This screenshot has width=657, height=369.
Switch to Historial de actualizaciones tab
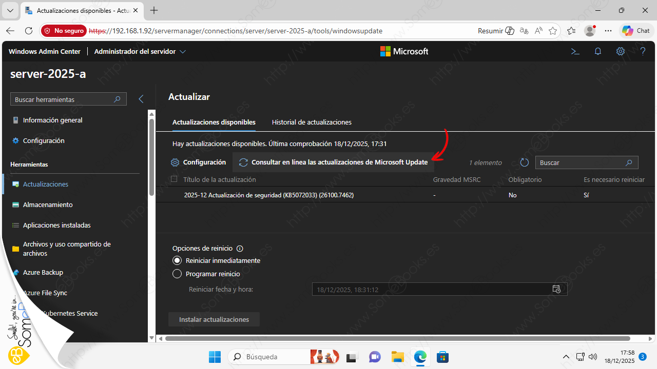coord(312,122)
